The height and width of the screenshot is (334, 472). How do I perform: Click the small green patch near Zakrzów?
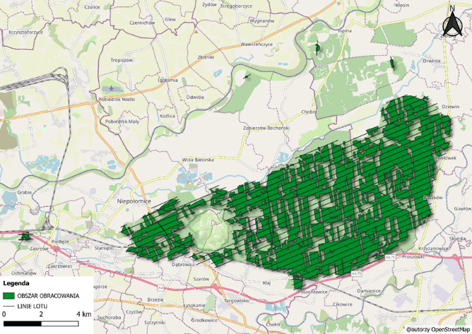point(25,237)
